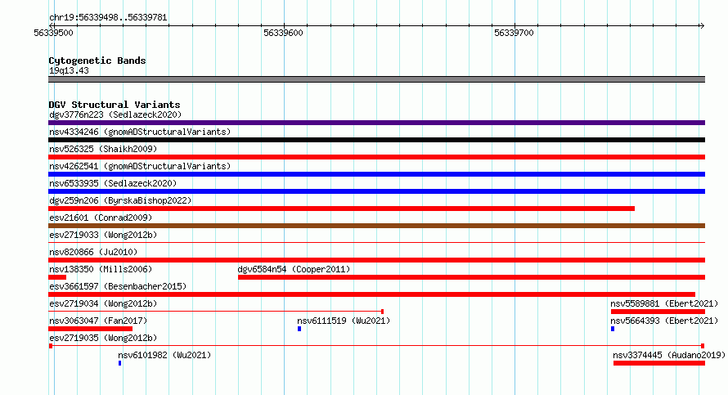728x395 pixels.
Task: Click the DGV Structural Variants track title
Action: tap(115, 105)
